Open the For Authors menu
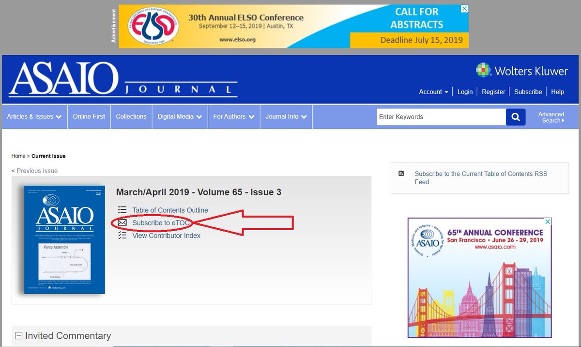581x347 pixels. (x=233, y=116)
